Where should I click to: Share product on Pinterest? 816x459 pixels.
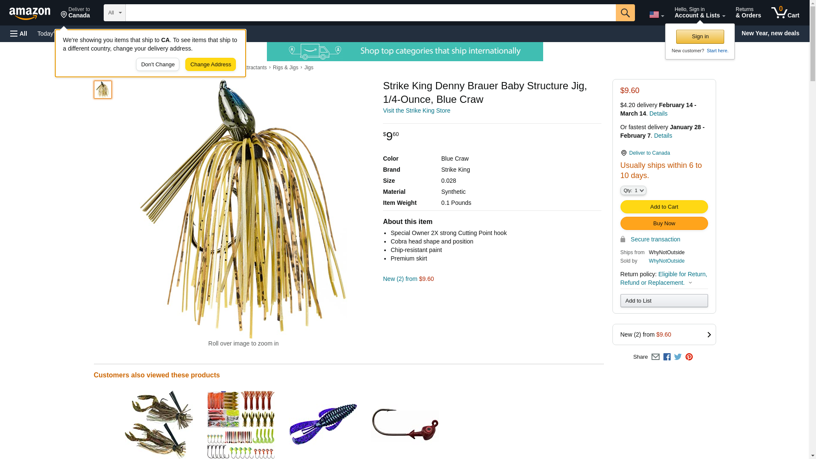tap(689, 357)
